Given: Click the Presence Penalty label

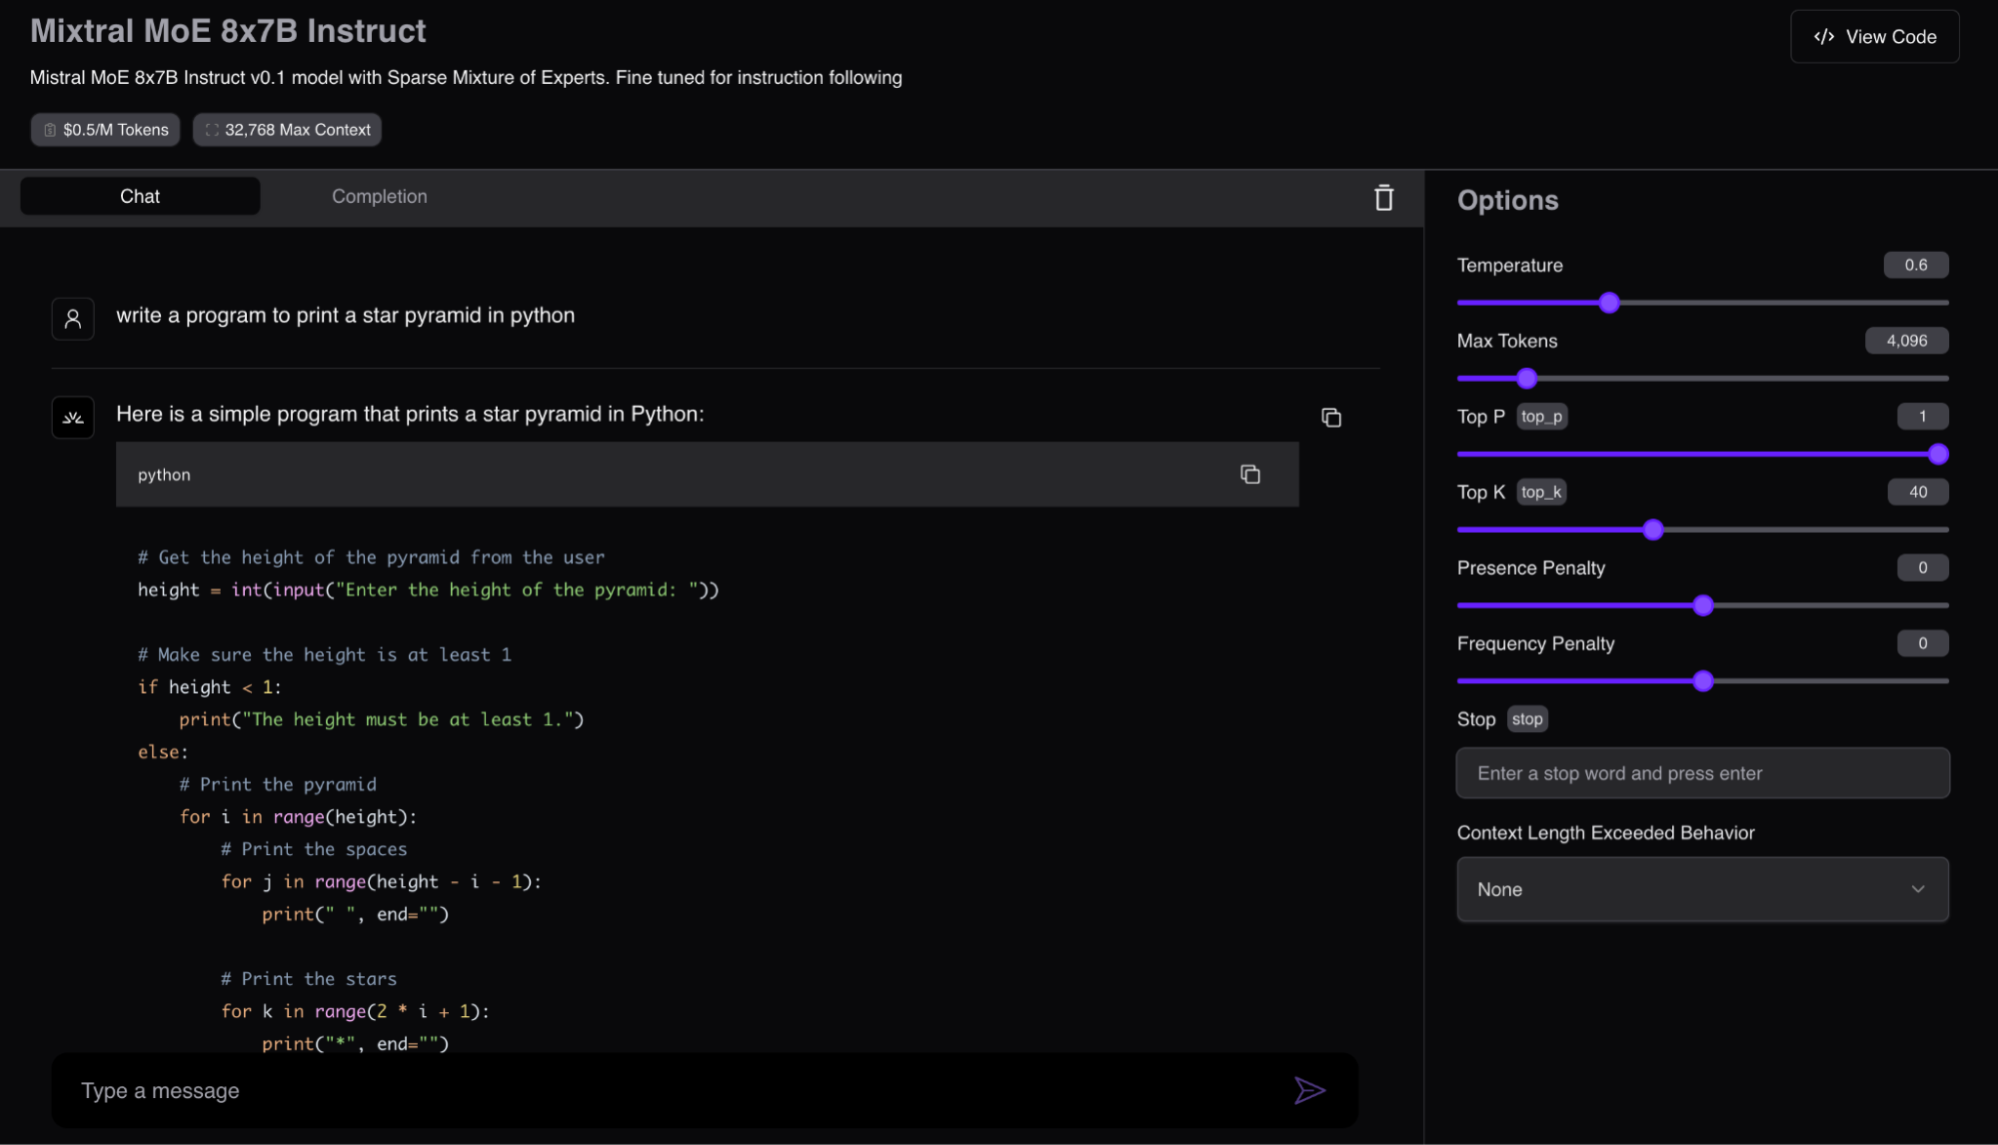Looking at the screenshot, I should click(x=1530, y=569).
